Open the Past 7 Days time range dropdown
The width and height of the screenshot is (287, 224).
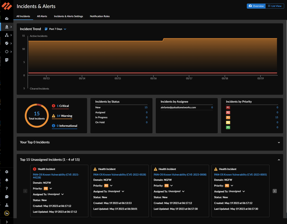(56, 29)
